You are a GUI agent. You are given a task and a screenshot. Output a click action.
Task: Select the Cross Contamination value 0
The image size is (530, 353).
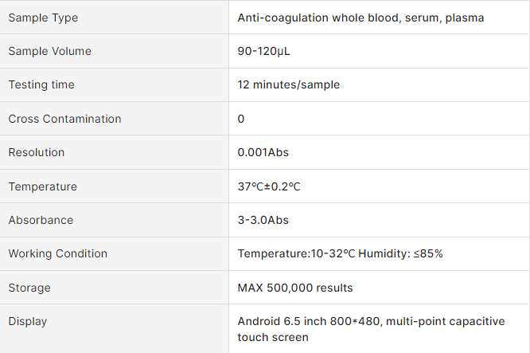[x=241, y=119]
